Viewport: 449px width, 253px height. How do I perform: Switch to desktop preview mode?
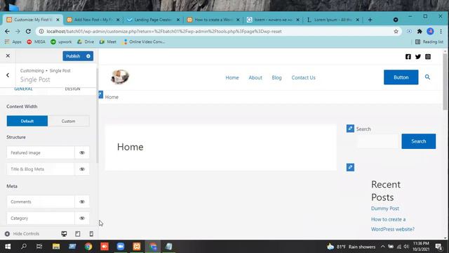[64, 234]
